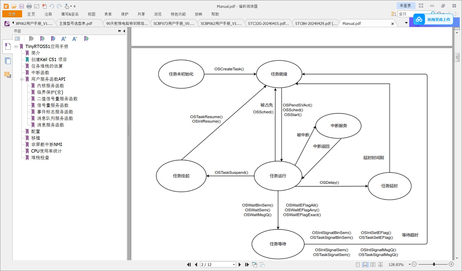This screenshot has width=462, height=271.
Task: Collapse the TinyRTOS51应用手册 root bookmark
Action: pos(16,47)
